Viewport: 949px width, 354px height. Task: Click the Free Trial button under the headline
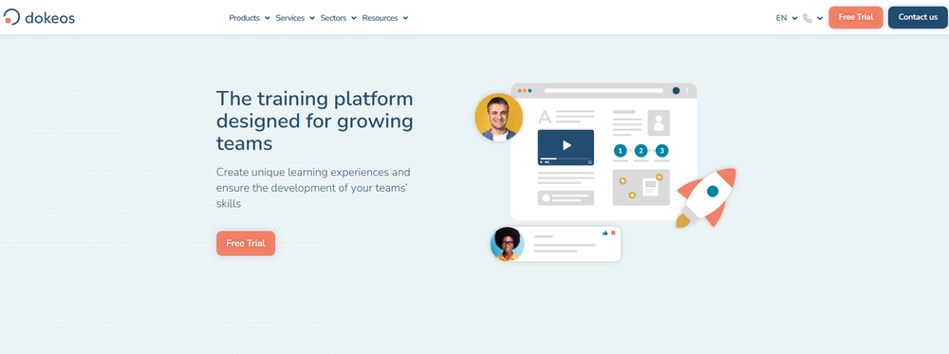[x=246, y=243]
